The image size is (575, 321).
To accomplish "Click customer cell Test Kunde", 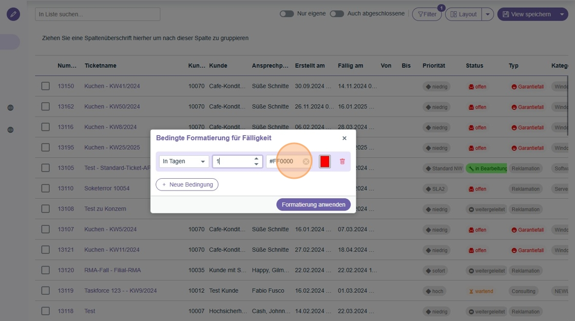I will coord(224,291).
